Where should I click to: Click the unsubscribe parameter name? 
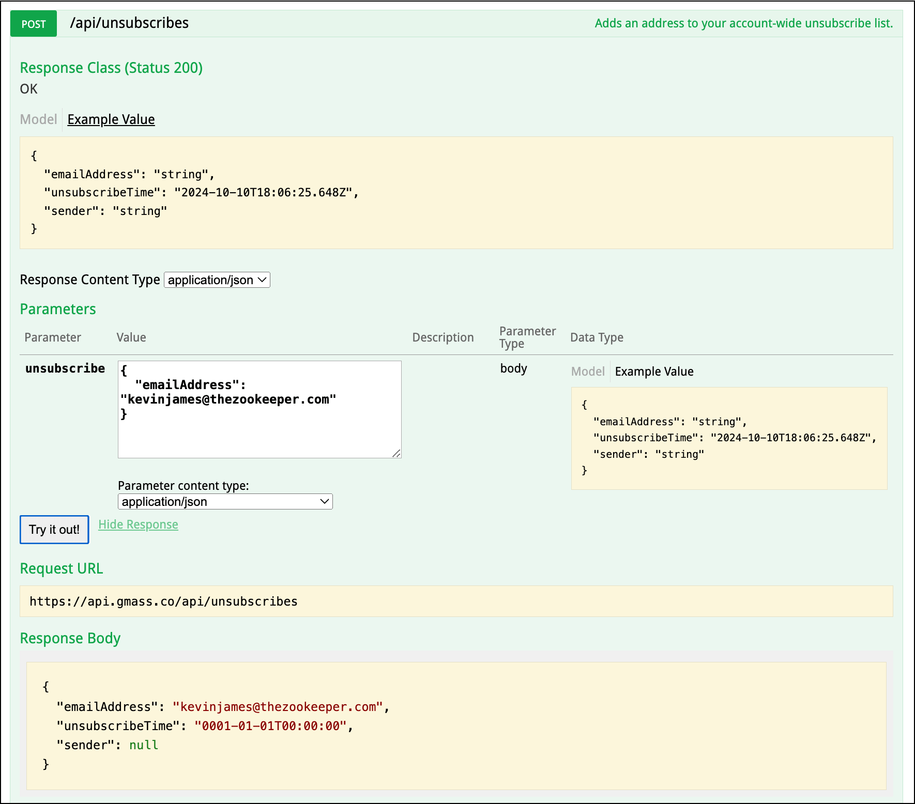65,368
